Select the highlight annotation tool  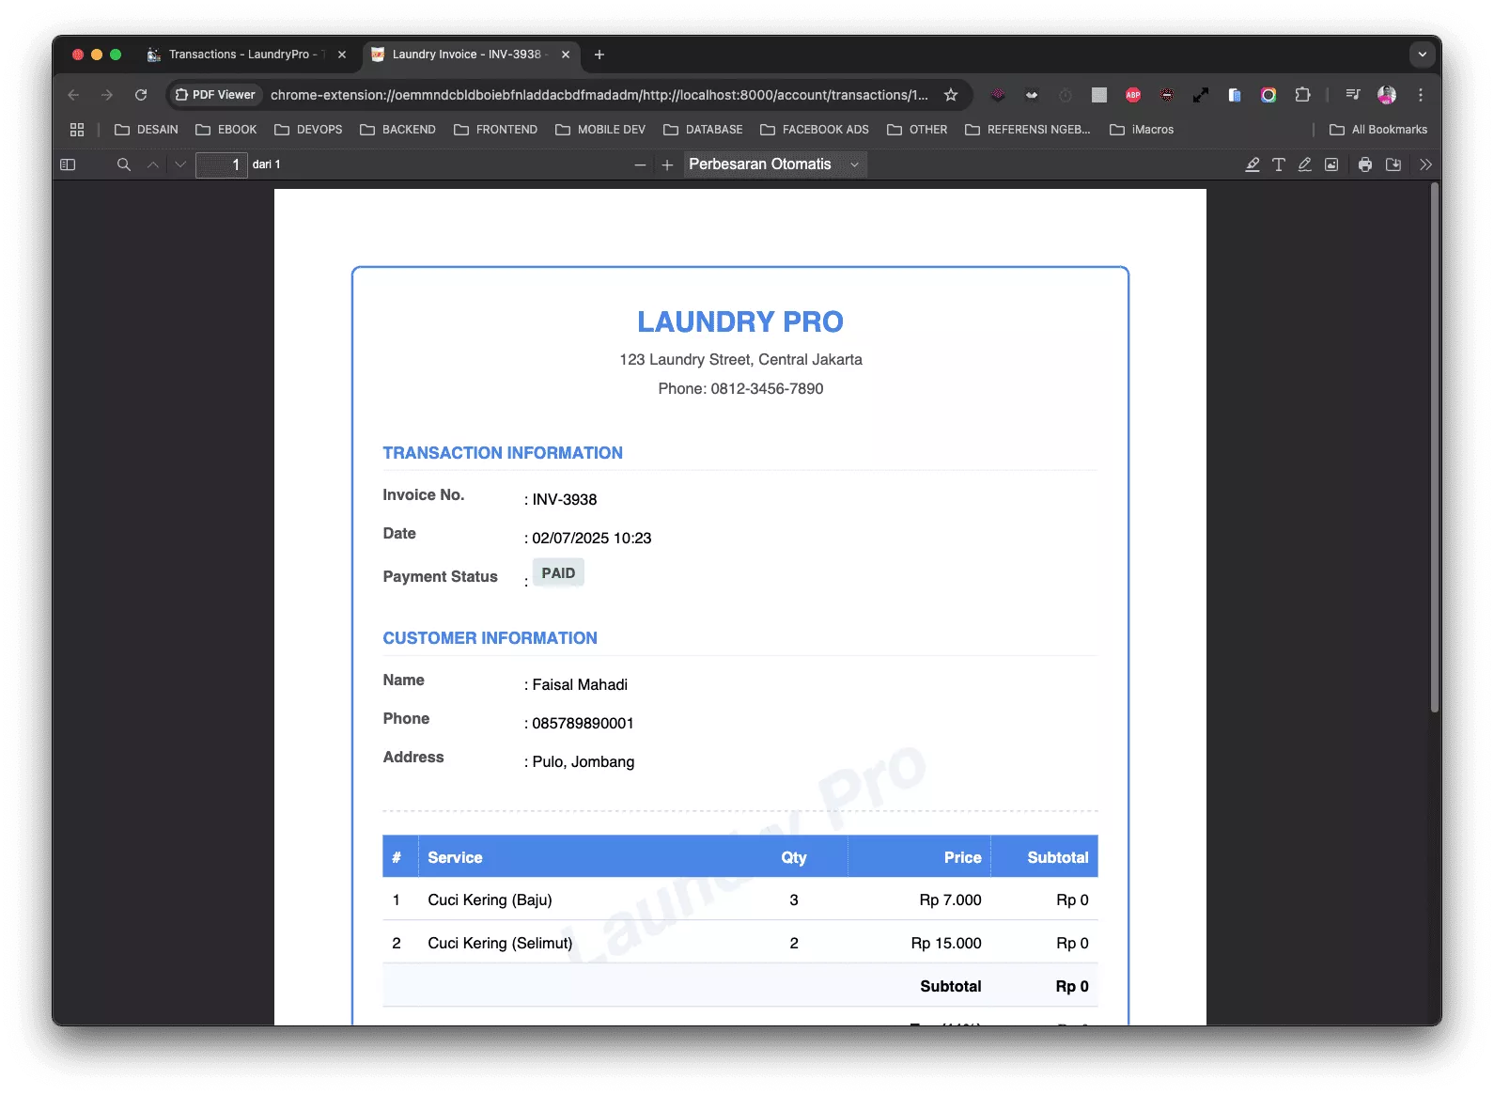click(x=1253, y=164)
